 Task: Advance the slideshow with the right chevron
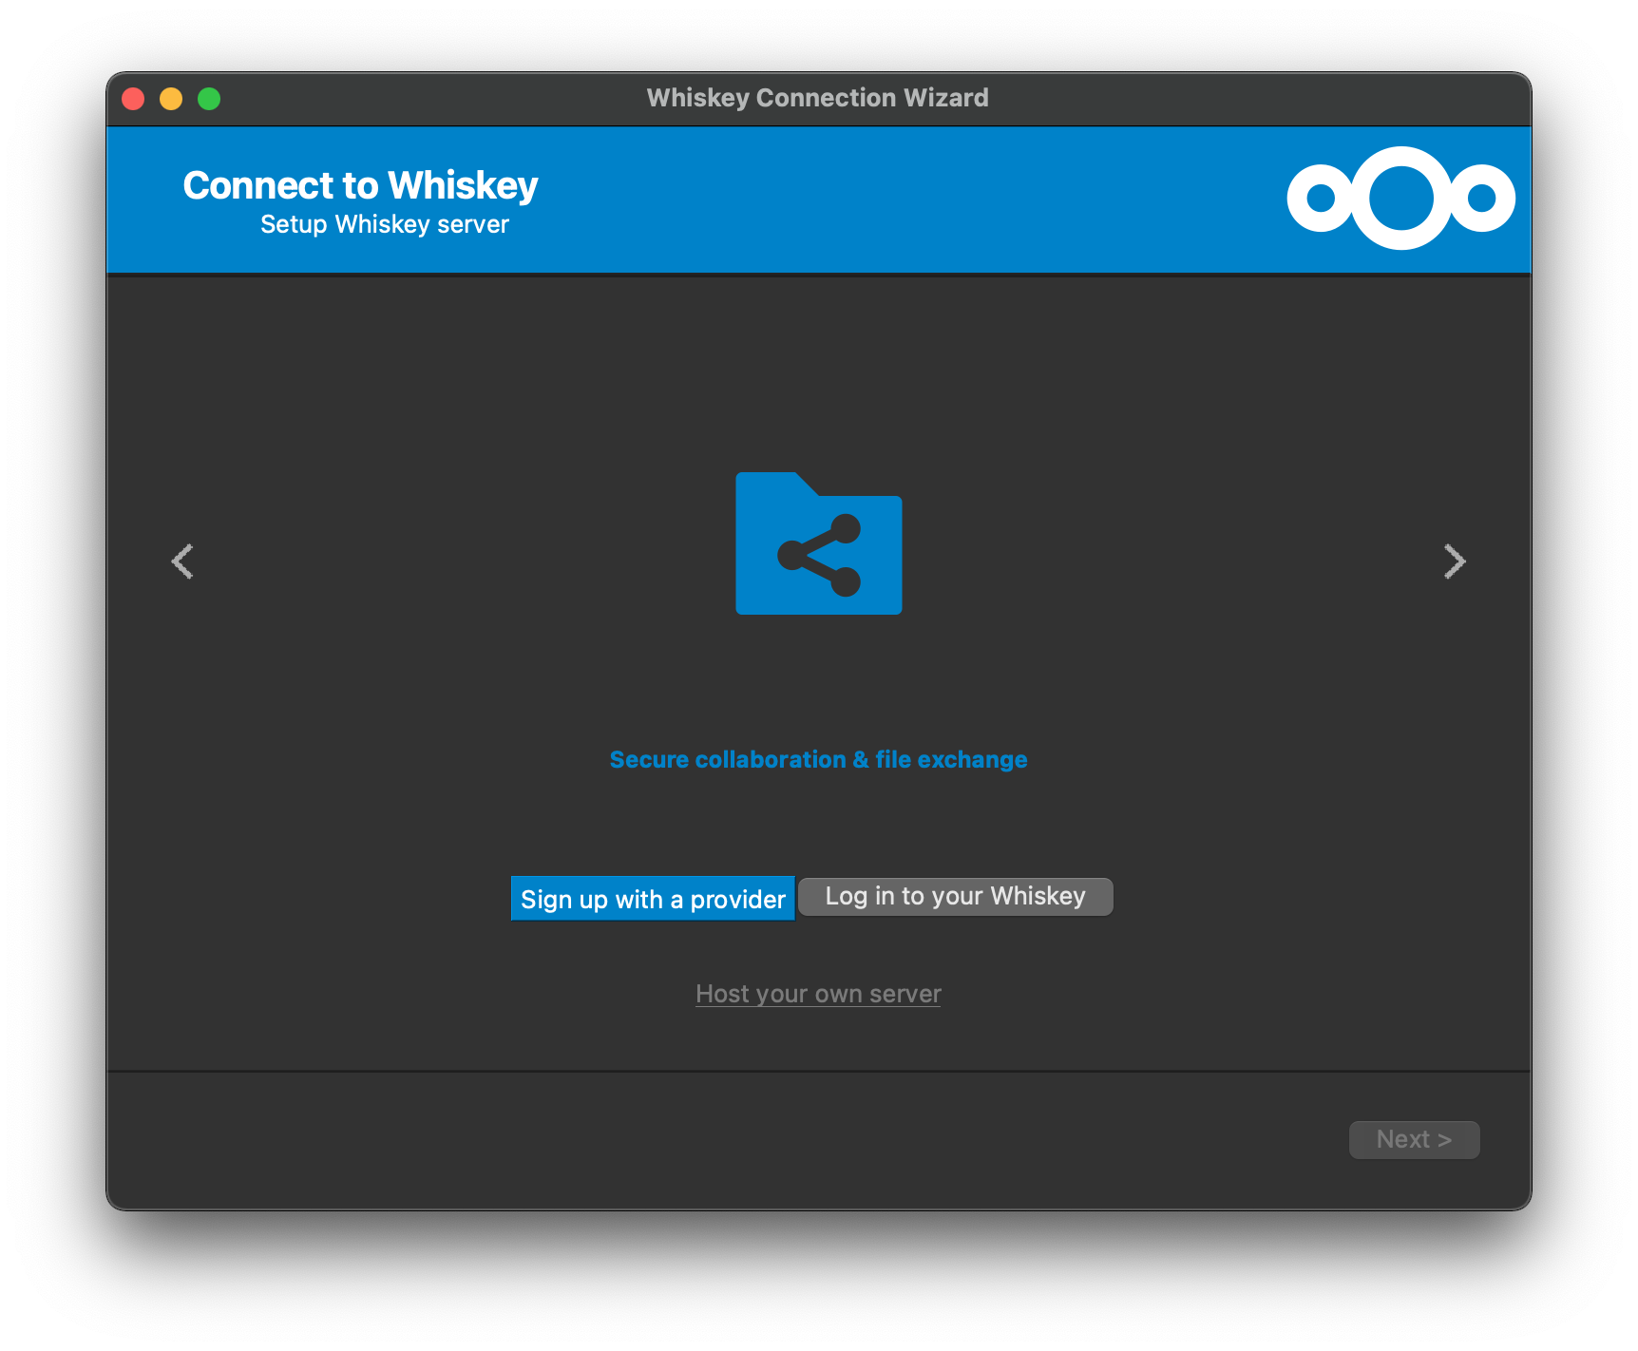(x=1455, y=561)
